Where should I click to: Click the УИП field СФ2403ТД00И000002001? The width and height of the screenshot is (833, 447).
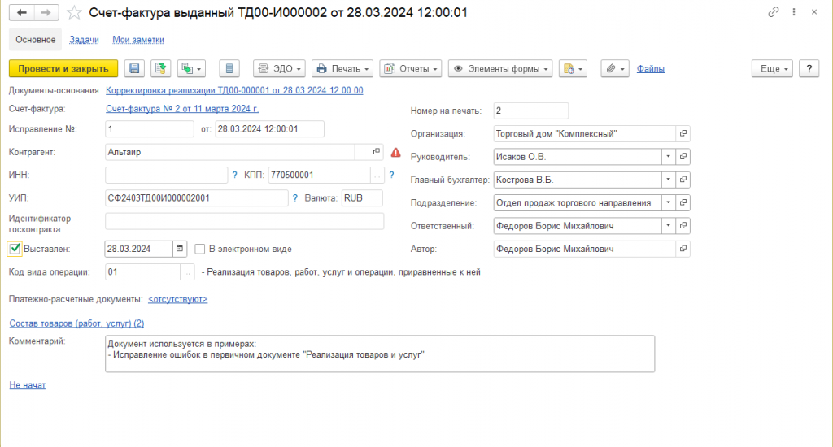197,198
